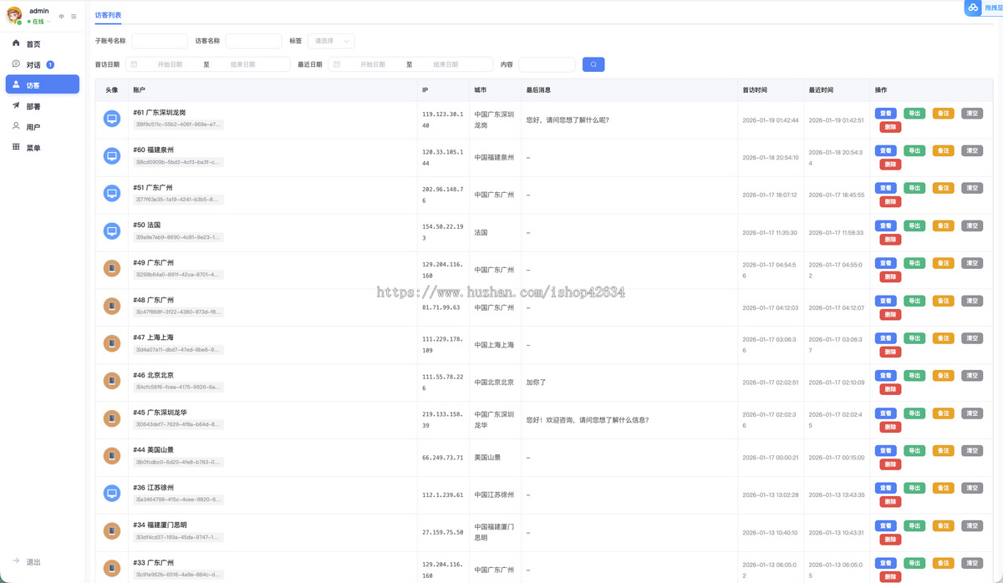
Task: Click the mobile avatar of visitor #48
Action: point(111,307)
